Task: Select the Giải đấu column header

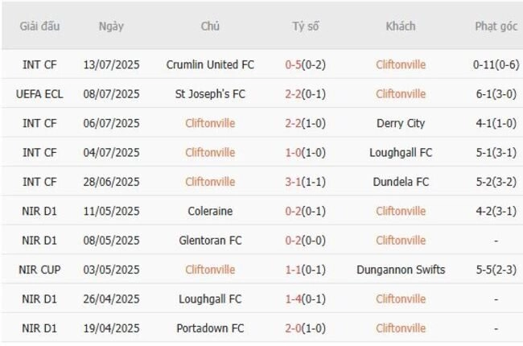Action: pos(39,26)
